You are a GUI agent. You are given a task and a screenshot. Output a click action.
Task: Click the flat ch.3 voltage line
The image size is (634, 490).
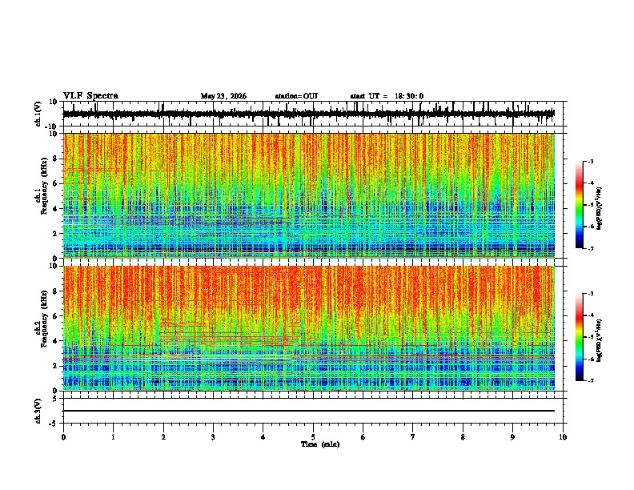pyautogui.click(x=308, y=411)
